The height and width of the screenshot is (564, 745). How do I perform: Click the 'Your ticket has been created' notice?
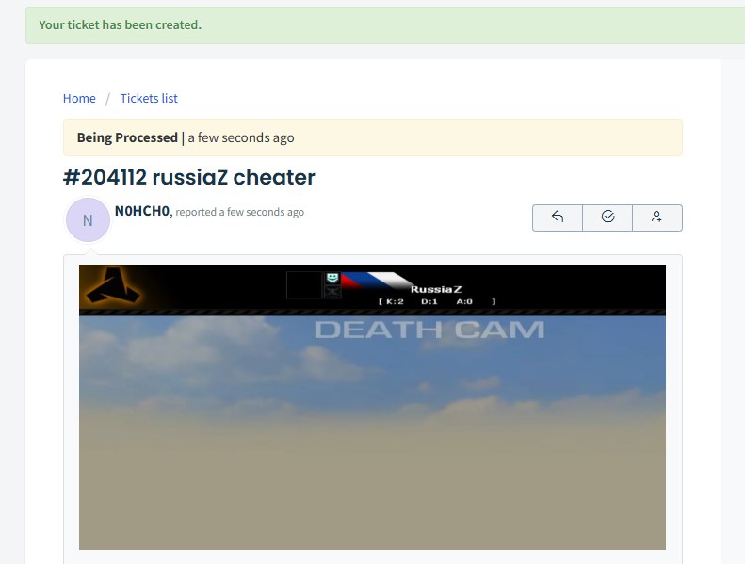[385, 25]
